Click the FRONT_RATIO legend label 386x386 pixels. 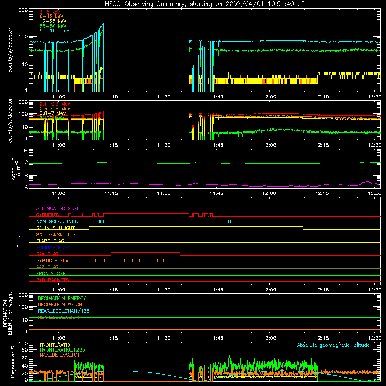(55, 345)
